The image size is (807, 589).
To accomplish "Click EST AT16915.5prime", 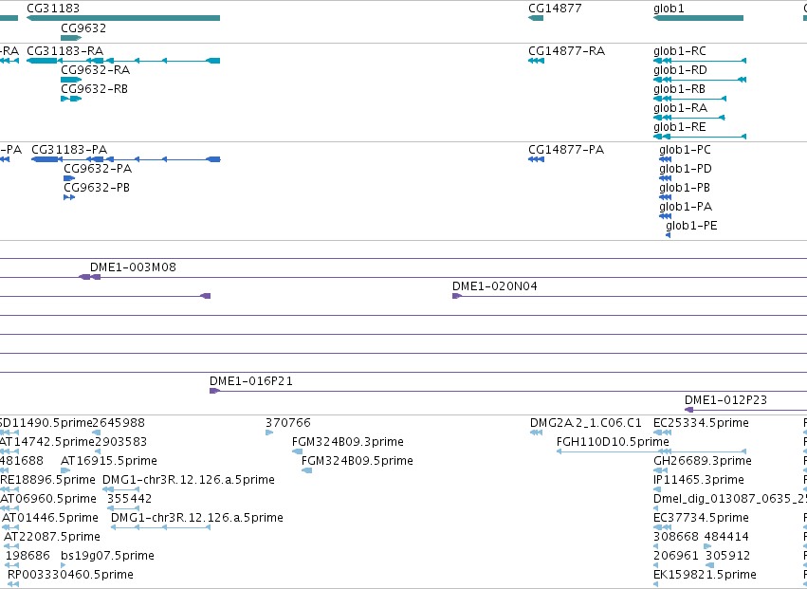I will [109, 461].
